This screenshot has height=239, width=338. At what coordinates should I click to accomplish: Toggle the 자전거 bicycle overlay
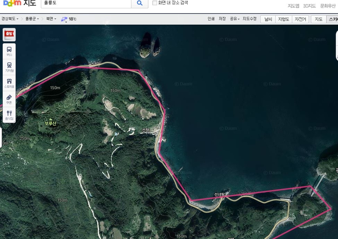click(x=300, y=19)
